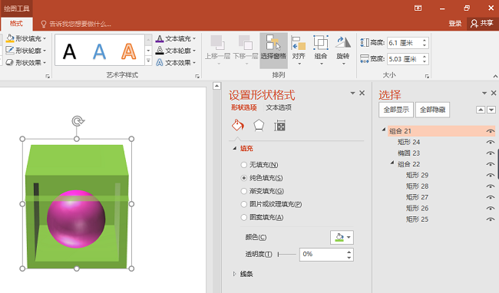Select the orange outlined A WordArt style

click(128, 51)
